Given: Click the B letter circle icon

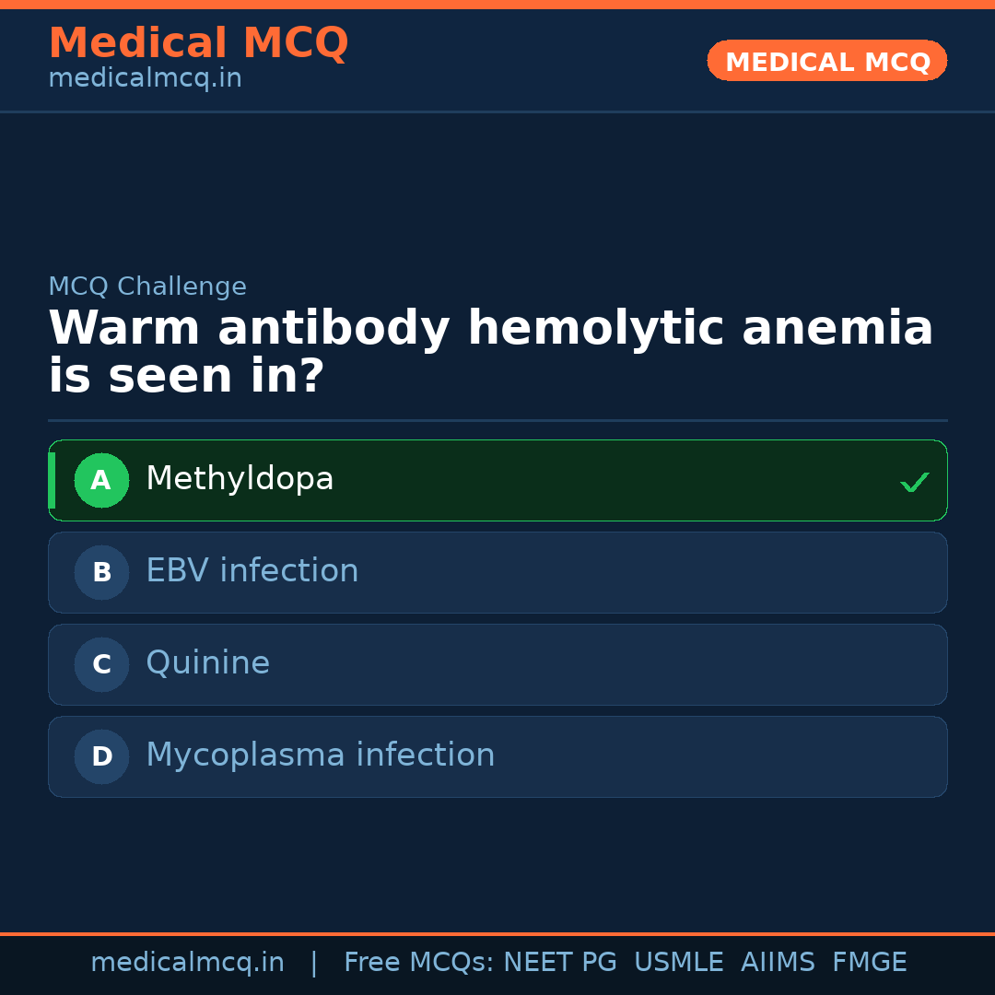Looking at the screenshot, I should pos(101,572).
